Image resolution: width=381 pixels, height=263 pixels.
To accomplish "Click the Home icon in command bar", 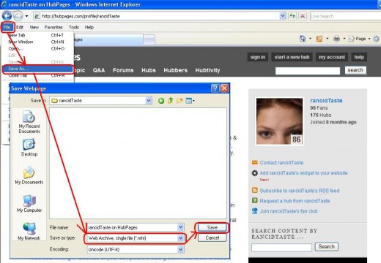I will click(303, 39).
